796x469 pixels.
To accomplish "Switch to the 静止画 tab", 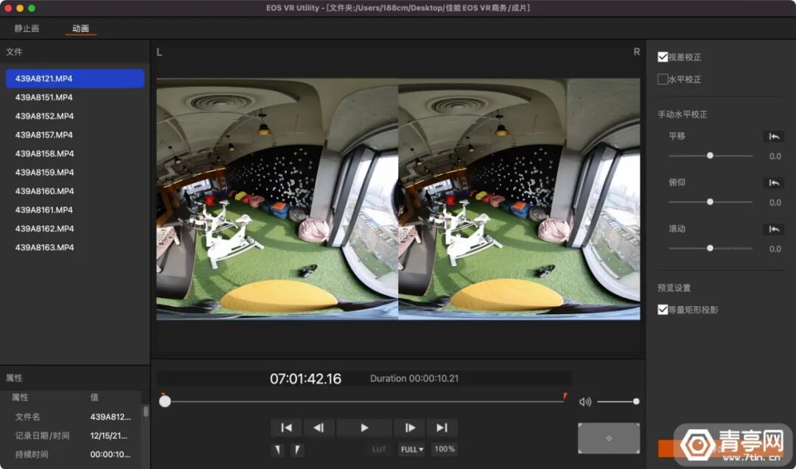I will (x=27, y=29).
